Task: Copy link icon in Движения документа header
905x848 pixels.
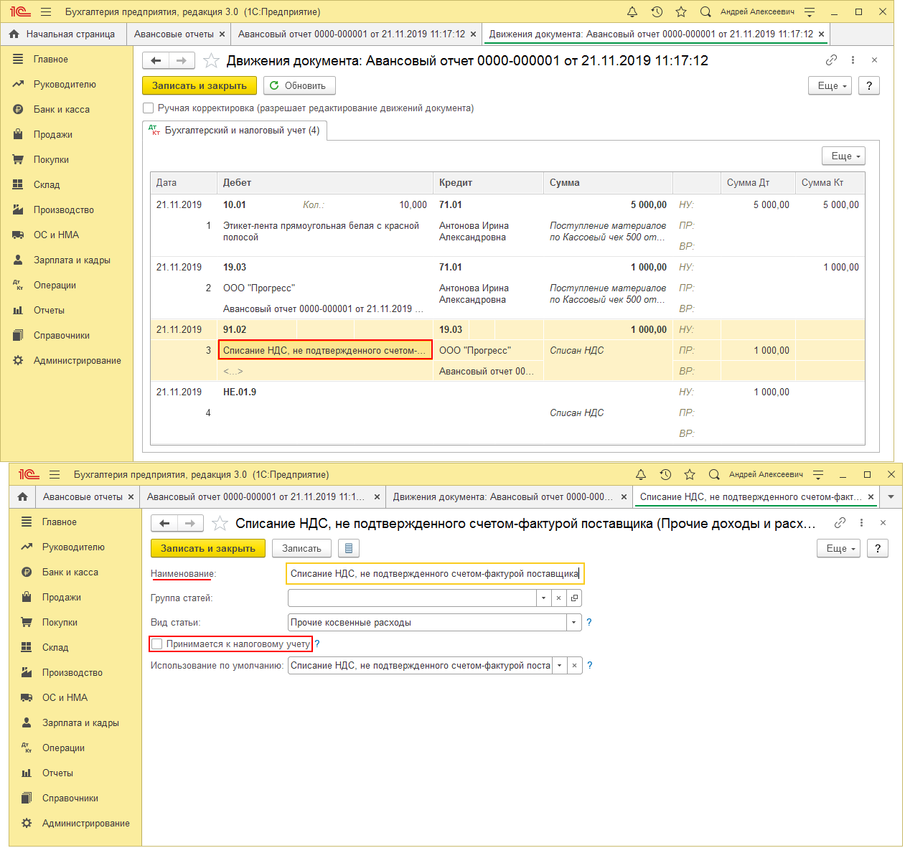Action: tap(831, 60)
